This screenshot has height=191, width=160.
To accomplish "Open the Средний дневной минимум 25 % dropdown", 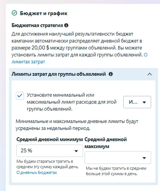I will coord(49,151).
